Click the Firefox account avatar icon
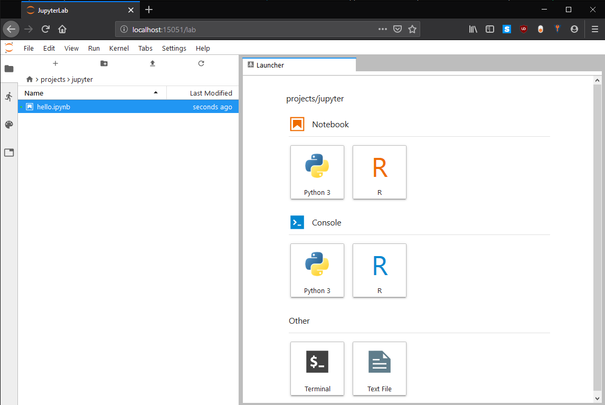The height and width of the screenshot is (405, 605). tap(574, 29)
